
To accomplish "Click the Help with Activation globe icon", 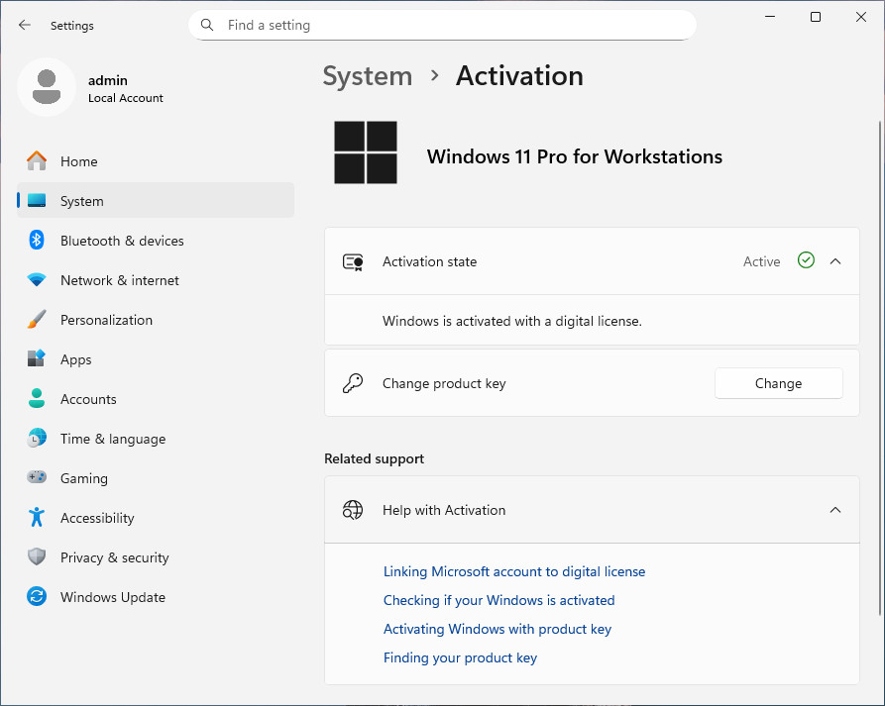I will click(x=354, y=510).
